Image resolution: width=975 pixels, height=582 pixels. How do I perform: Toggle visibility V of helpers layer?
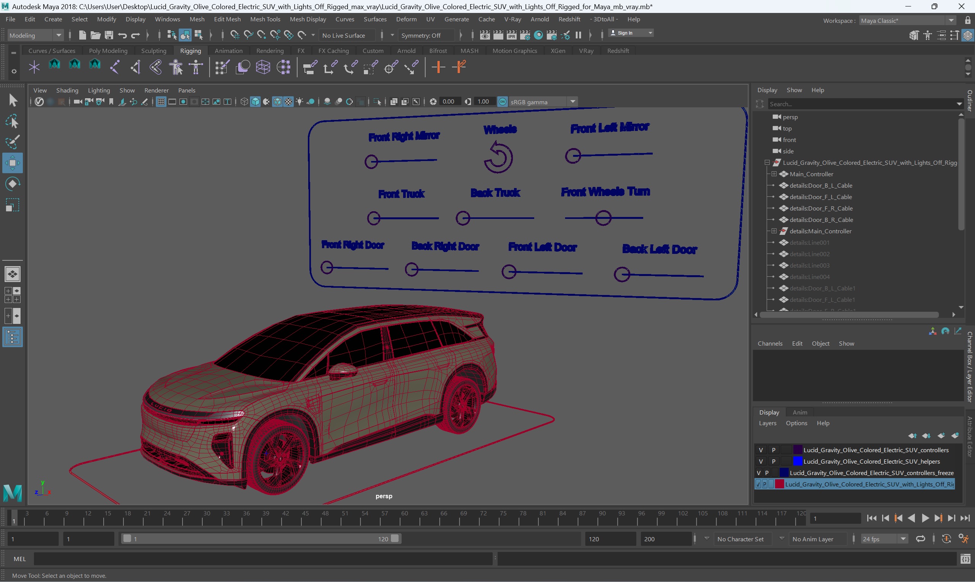tap(761, 461)
